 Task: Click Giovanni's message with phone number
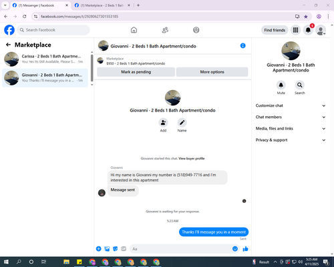(168, 178)
